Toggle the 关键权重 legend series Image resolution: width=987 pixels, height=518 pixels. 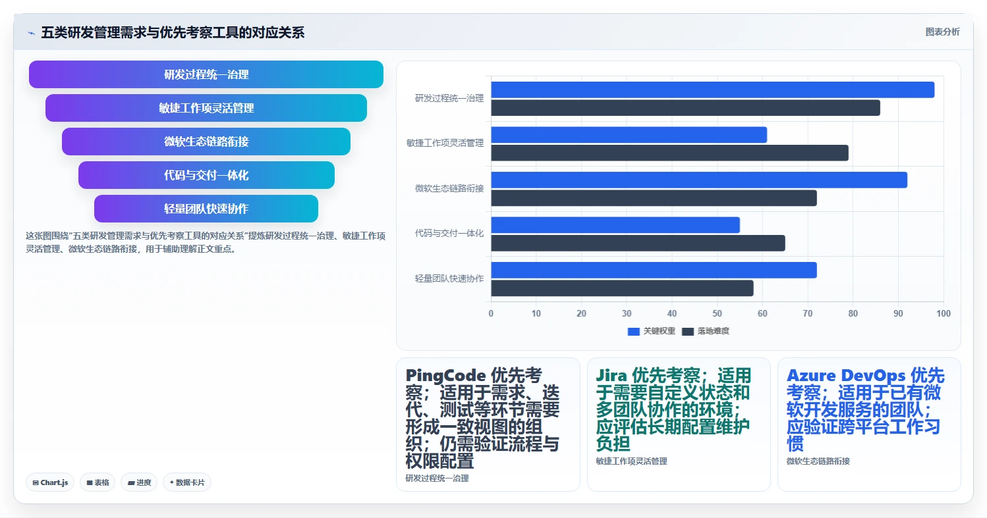tap(652, 331)
